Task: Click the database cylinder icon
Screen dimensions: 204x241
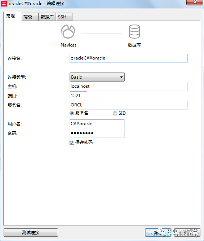Action: pyautogui.click(x=134, y=32)
